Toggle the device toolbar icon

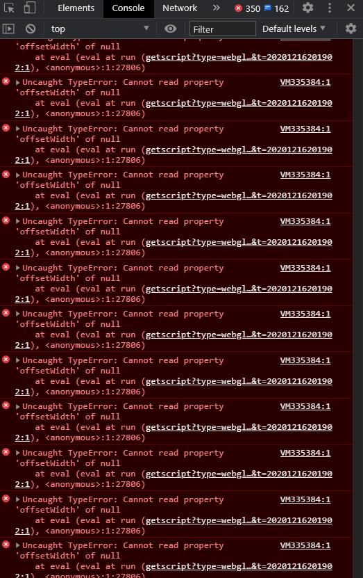click(30, 8)
